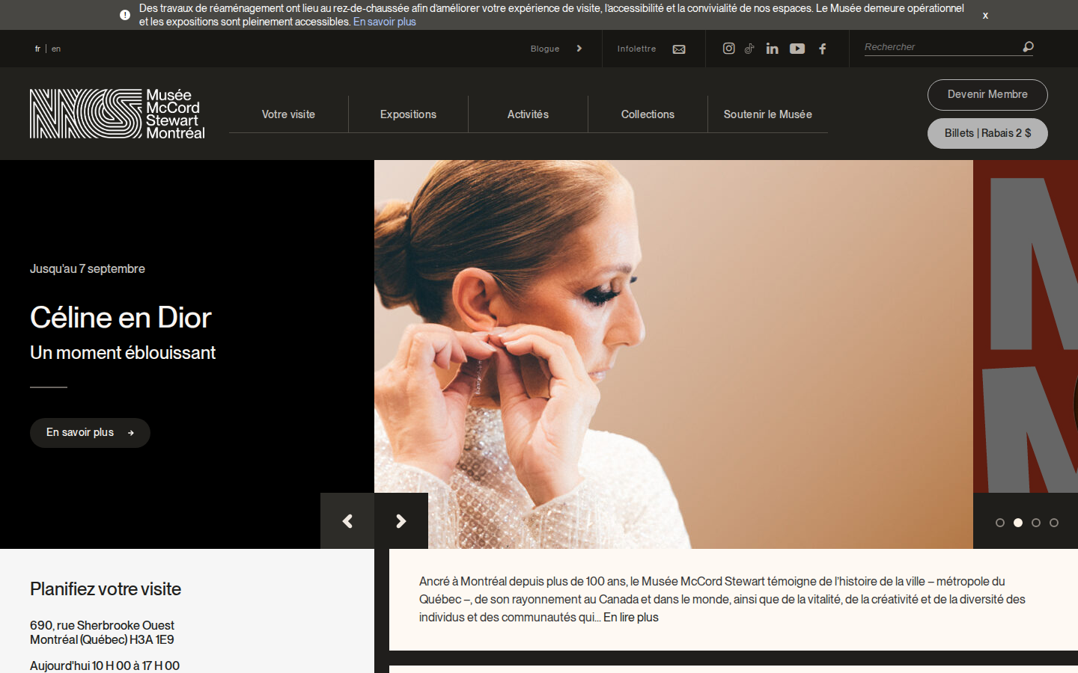Click the Planifiez votre visite heading
This screenshot has height=673, width=1078.
(x=106, y=589)
